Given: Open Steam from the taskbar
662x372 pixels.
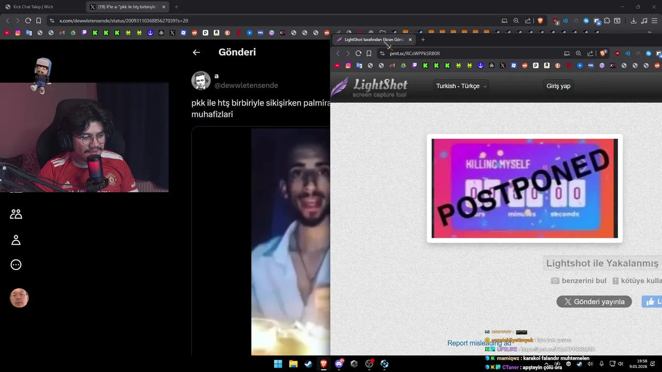Looking at the screenshot, I should [x=308, y=364].
